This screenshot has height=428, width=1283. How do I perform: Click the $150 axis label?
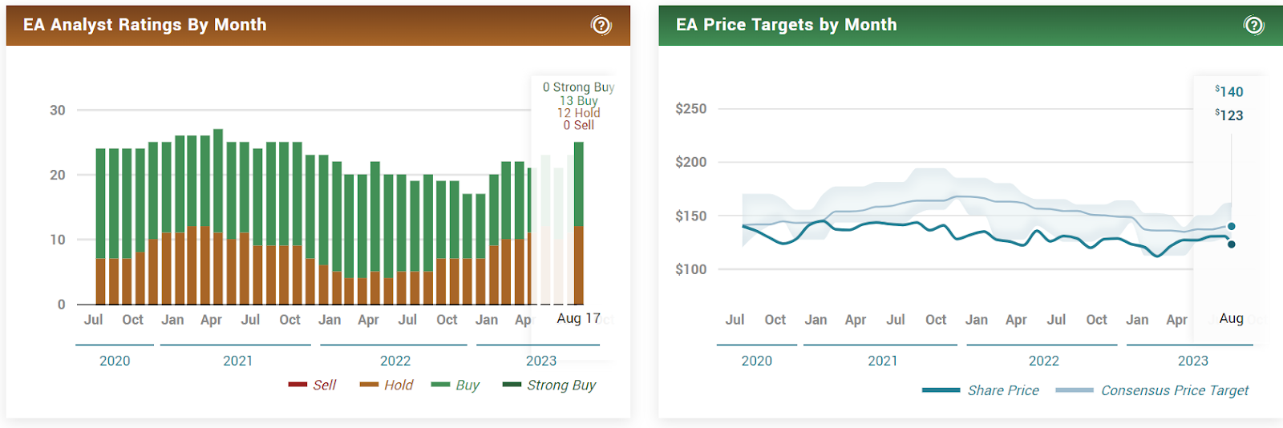tap(691, 216)
